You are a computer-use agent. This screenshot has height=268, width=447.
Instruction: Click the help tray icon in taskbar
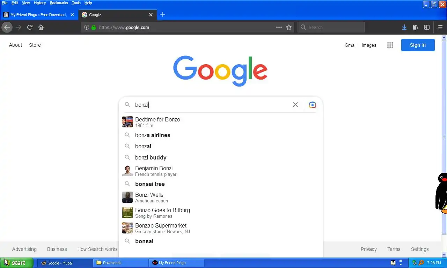(x=393, y=263)
